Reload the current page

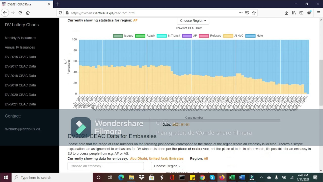pos(20,13)
